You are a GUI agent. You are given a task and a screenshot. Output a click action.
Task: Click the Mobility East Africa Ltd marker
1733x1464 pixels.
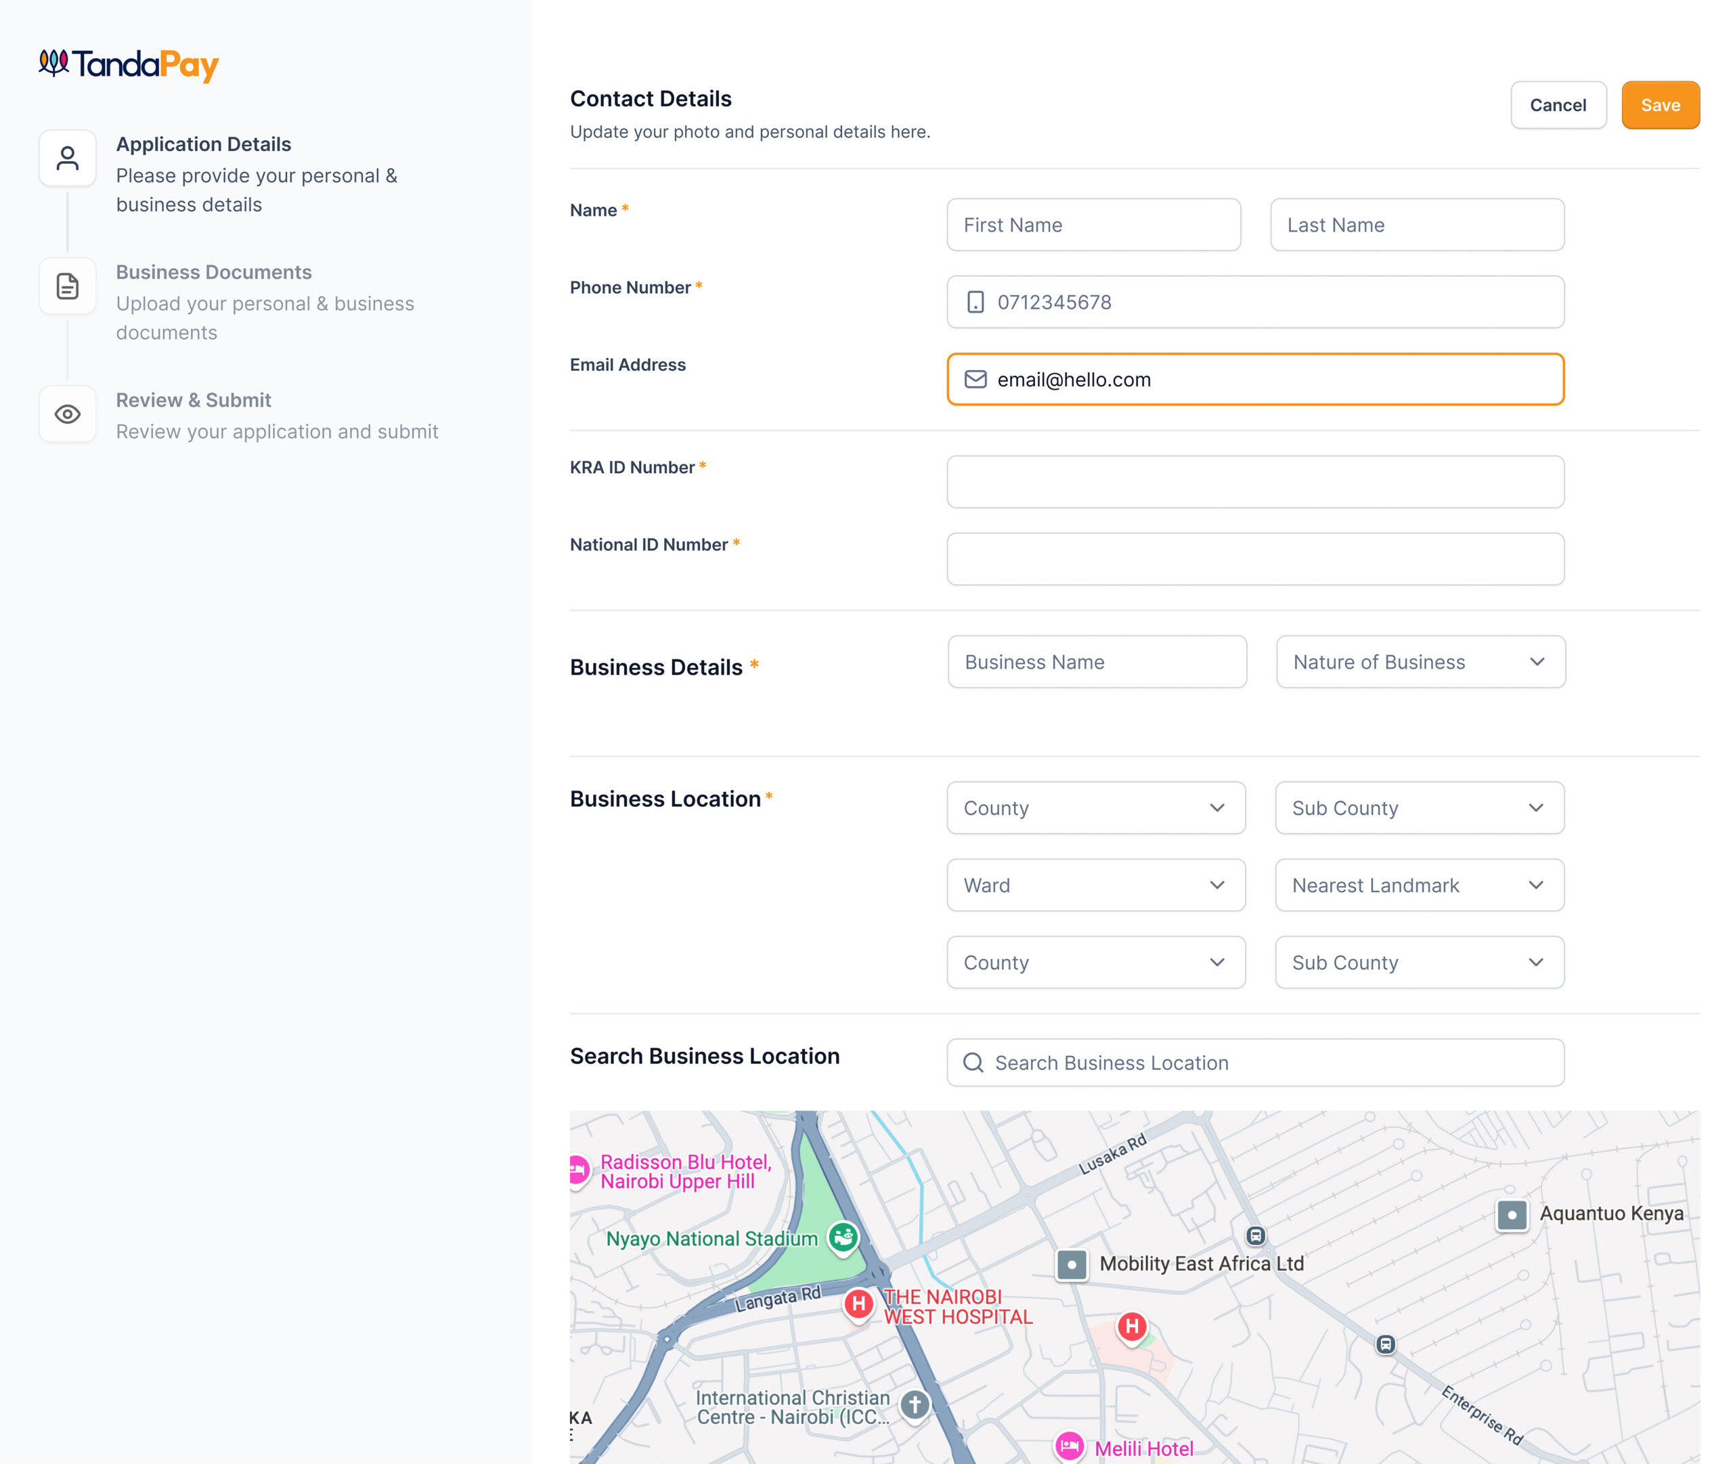pos(1072,1265)
